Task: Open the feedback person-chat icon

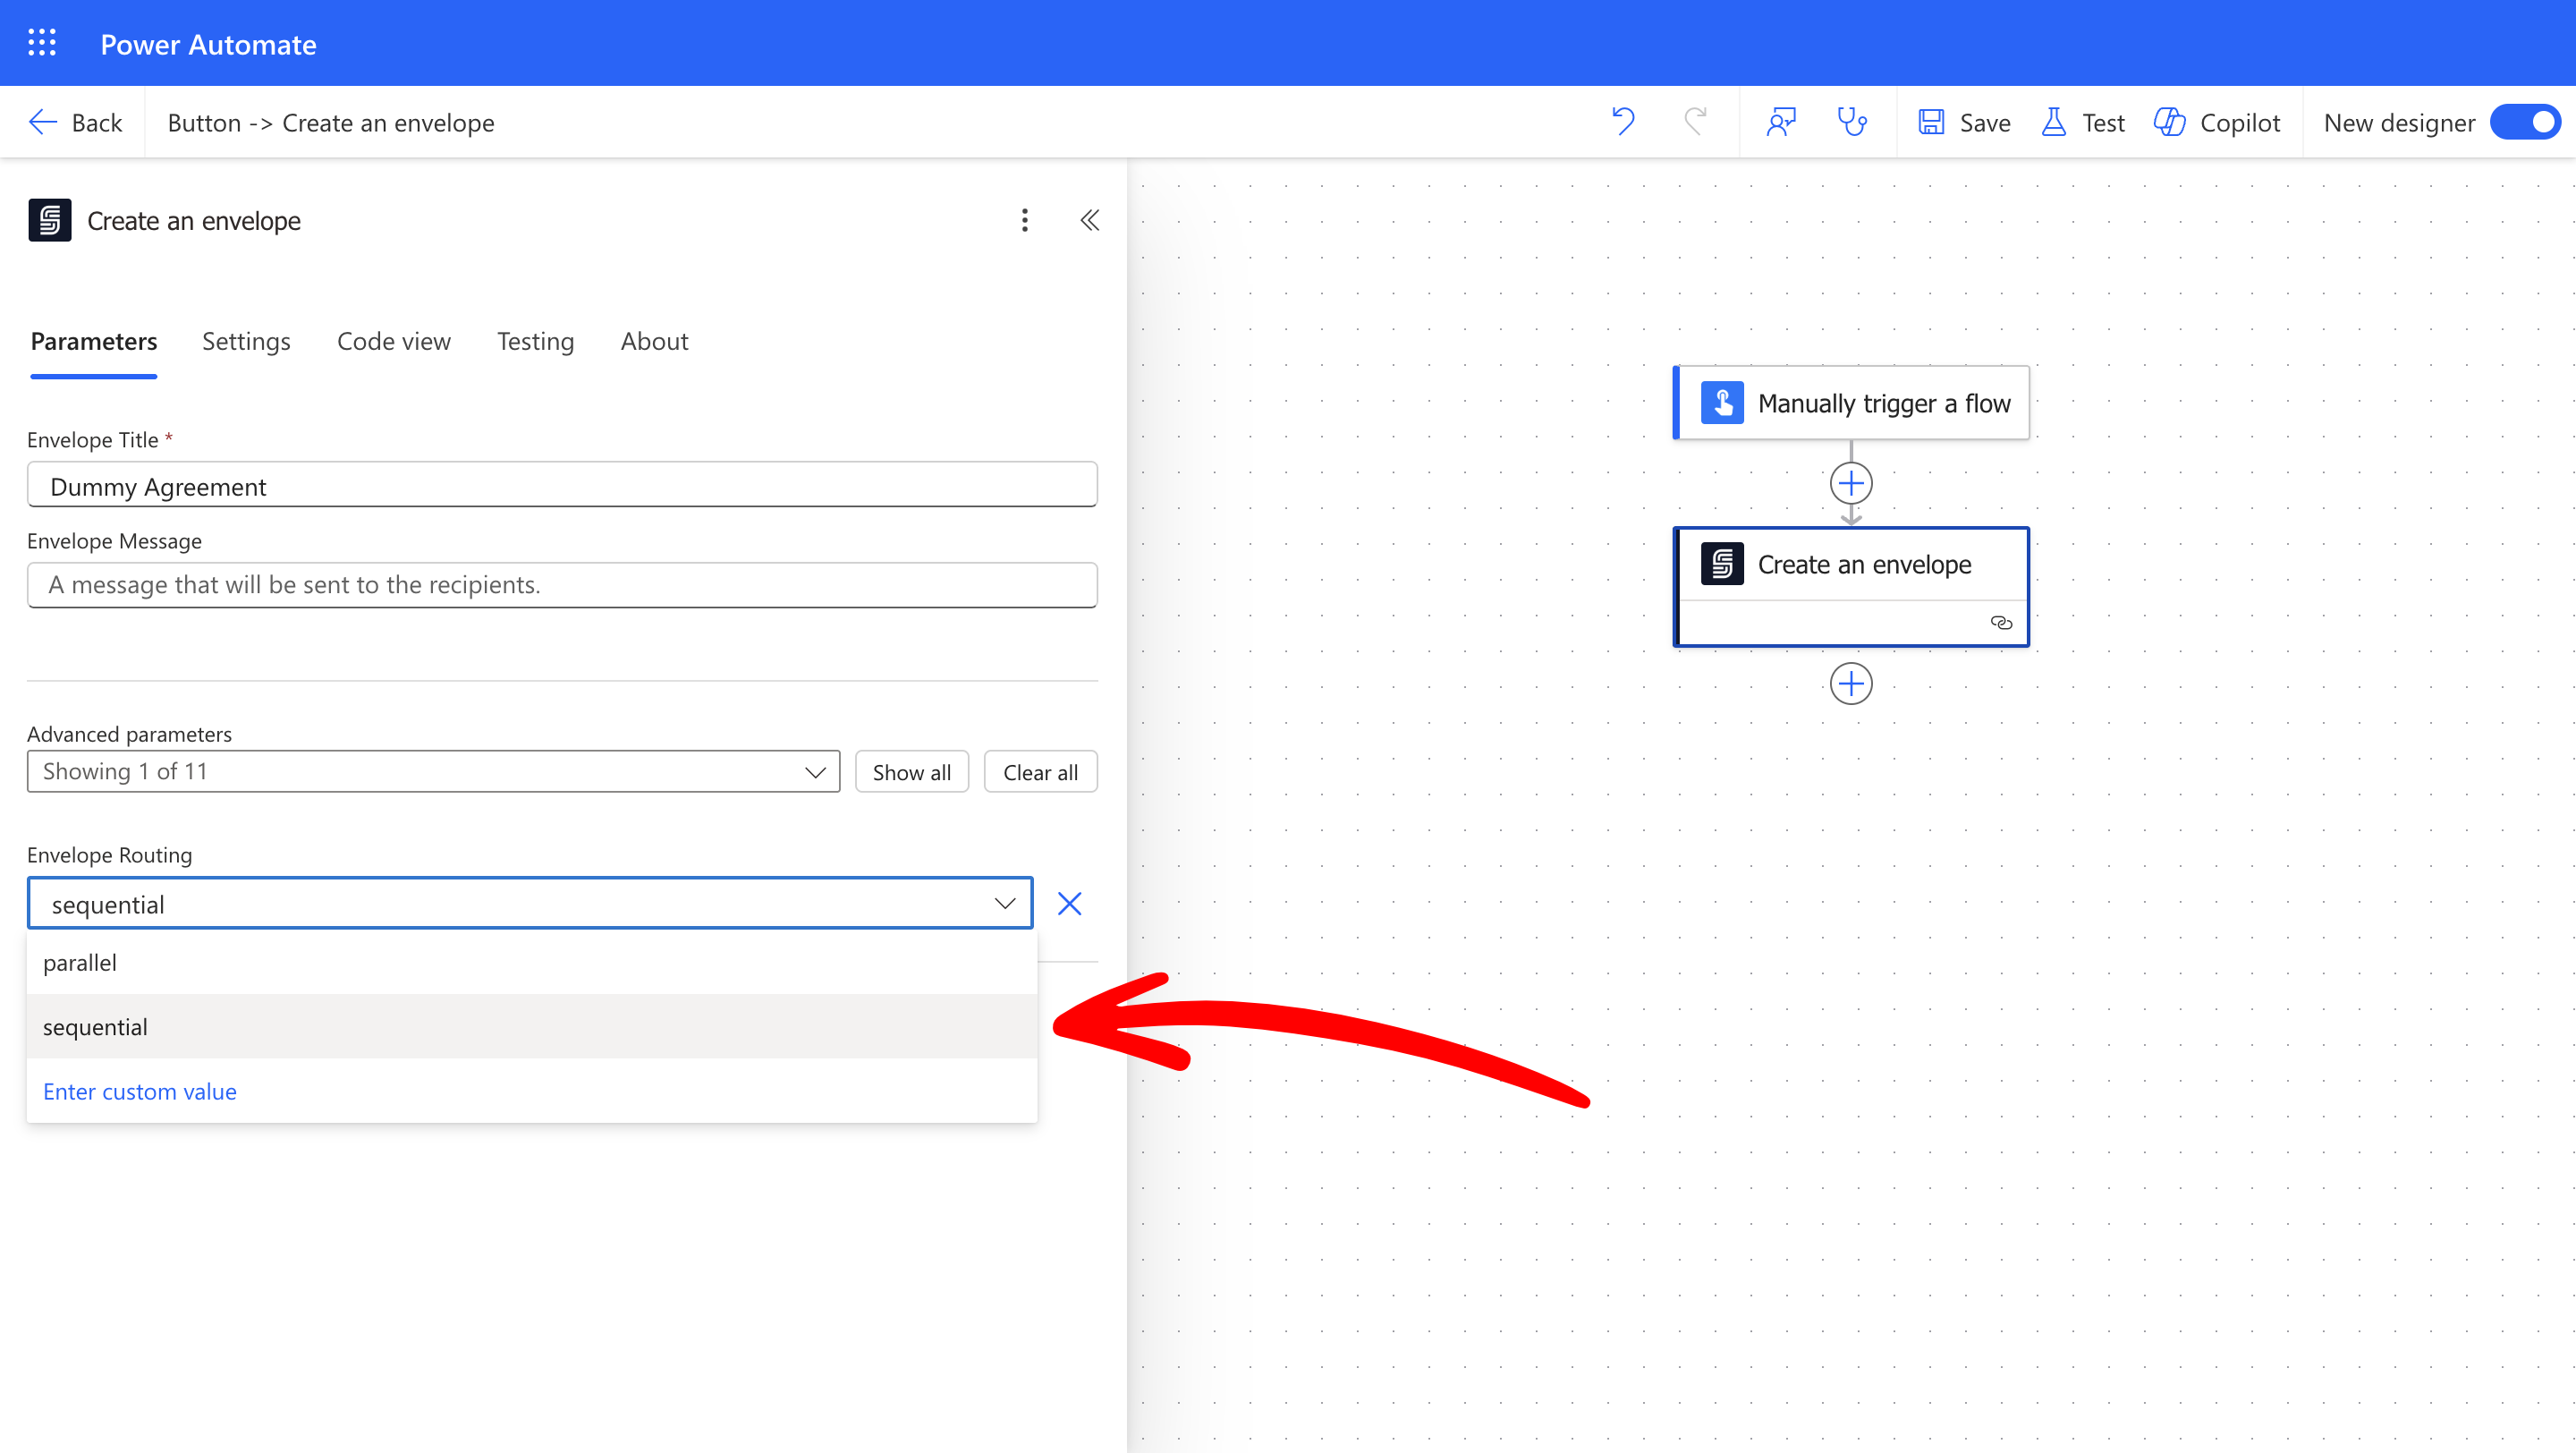Action: tap(1781, 122)
